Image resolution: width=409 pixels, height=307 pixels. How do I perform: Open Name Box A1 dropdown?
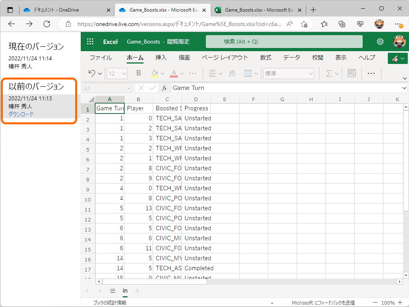(x=128, y=88)
